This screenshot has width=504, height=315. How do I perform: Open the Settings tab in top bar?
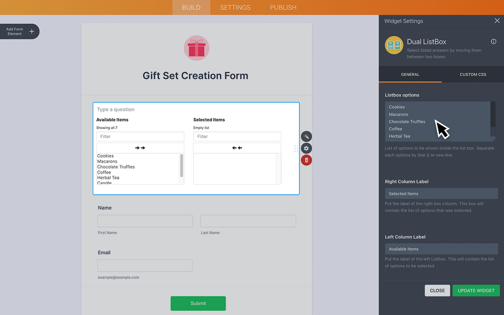click(235, 7)
